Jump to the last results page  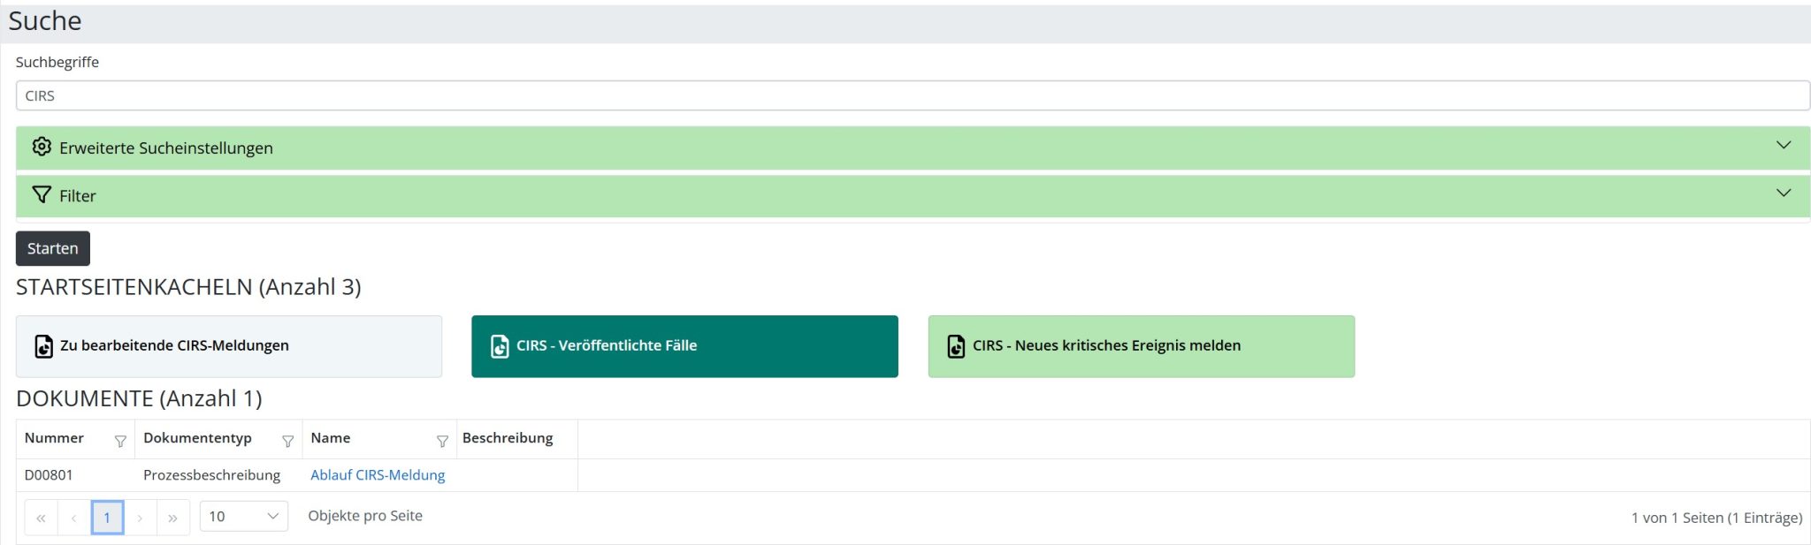[x=172, y=518]
